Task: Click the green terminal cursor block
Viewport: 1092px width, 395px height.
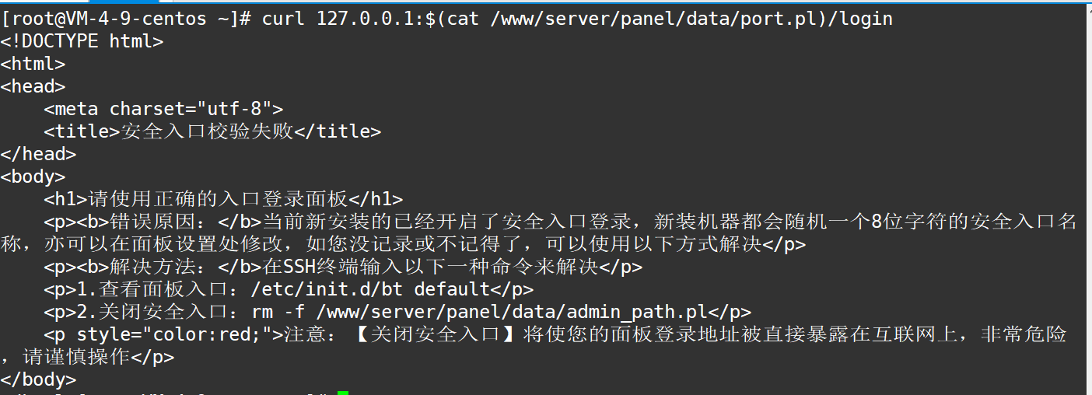Action: pos(343,393)
